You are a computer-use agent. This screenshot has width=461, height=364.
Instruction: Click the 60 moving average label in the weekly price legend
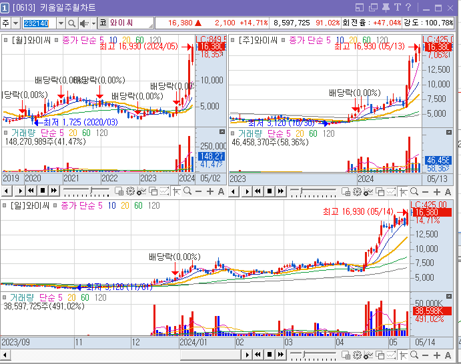pos(366,40)
